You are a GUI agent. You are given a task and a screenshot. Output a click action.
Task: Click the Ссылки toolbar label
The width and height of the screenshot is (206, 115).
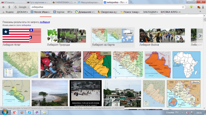(x=170, y=112)
